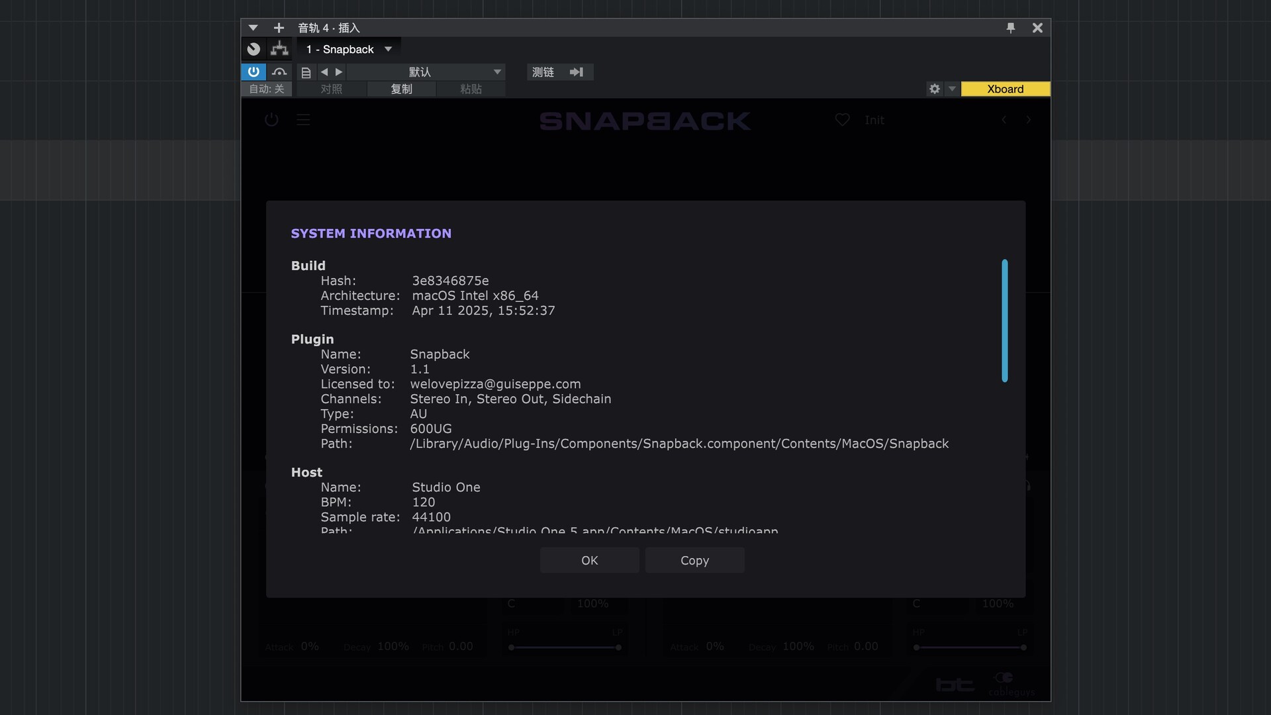Open the Snapback hamburger menu
Viewport: 1271px width, 715px height.
pos(303,120)
